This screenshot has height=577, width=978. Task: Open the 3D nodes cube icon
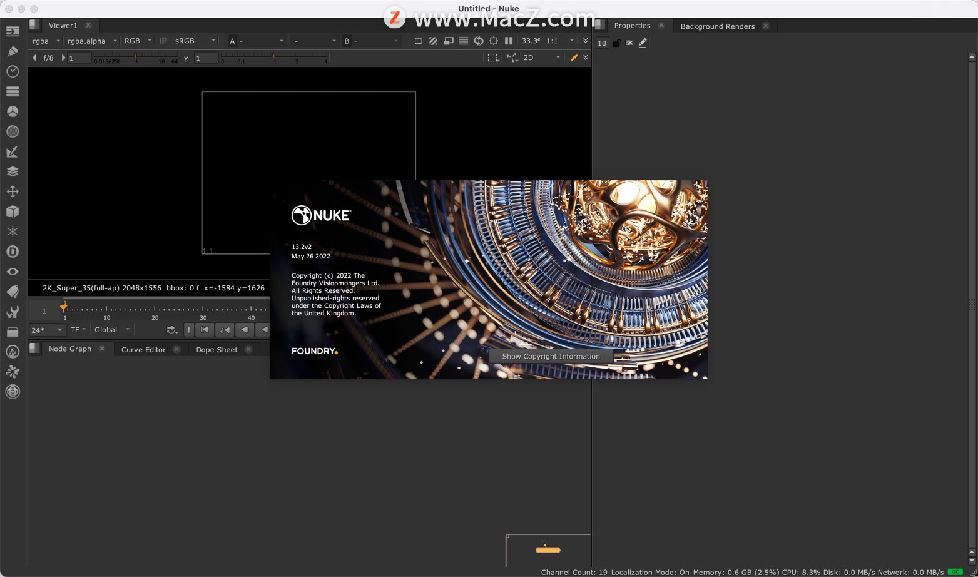point(13,212)
